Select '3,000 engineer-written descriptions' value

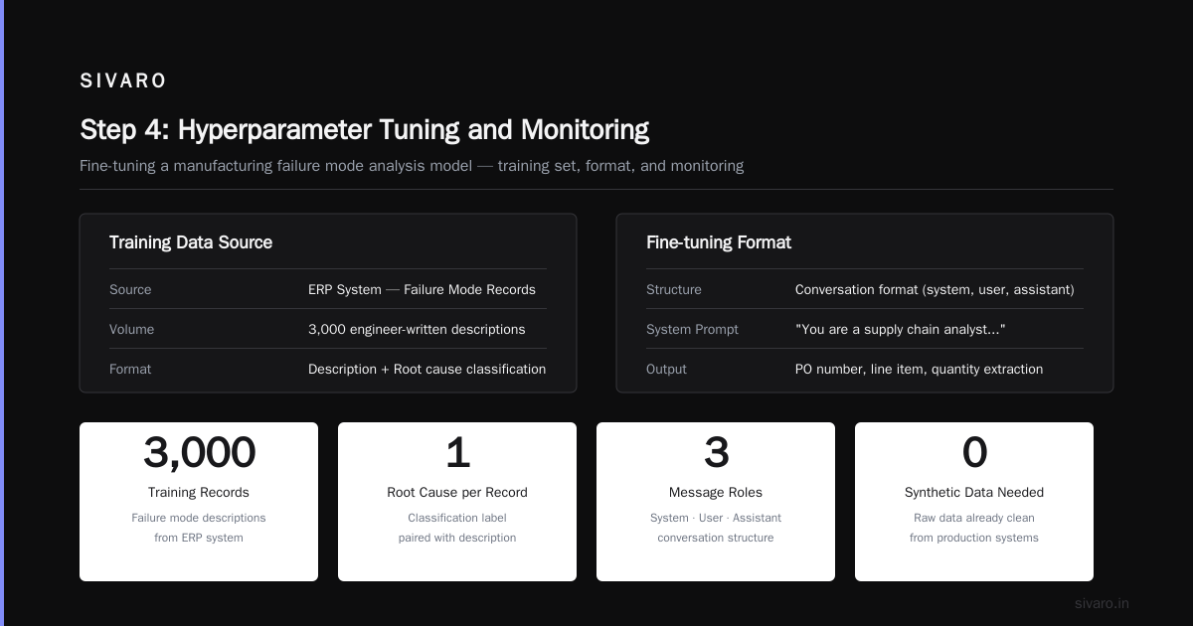click(x=417, y=329)
